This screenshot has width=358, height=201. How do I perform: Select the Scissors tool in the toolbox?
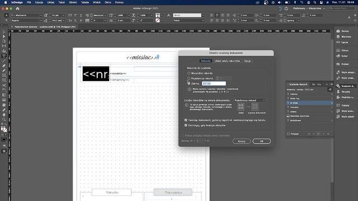click(x=4, y=85)
